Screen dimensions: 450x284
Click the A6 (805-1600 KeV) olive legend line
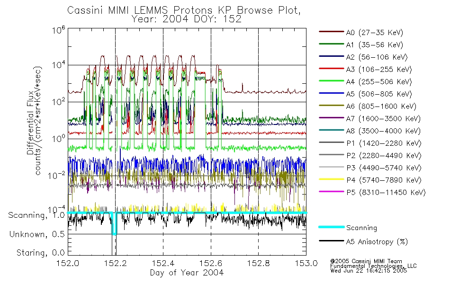tap(331, 106)
